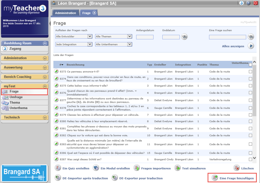The height and width of the screenshot is (183, 260).
Task: Click the edit pencil icon for question 8373
Action: [56, 71]
